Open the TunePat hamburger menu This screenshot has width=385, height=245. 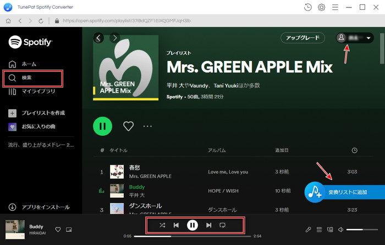pos(335,7)
